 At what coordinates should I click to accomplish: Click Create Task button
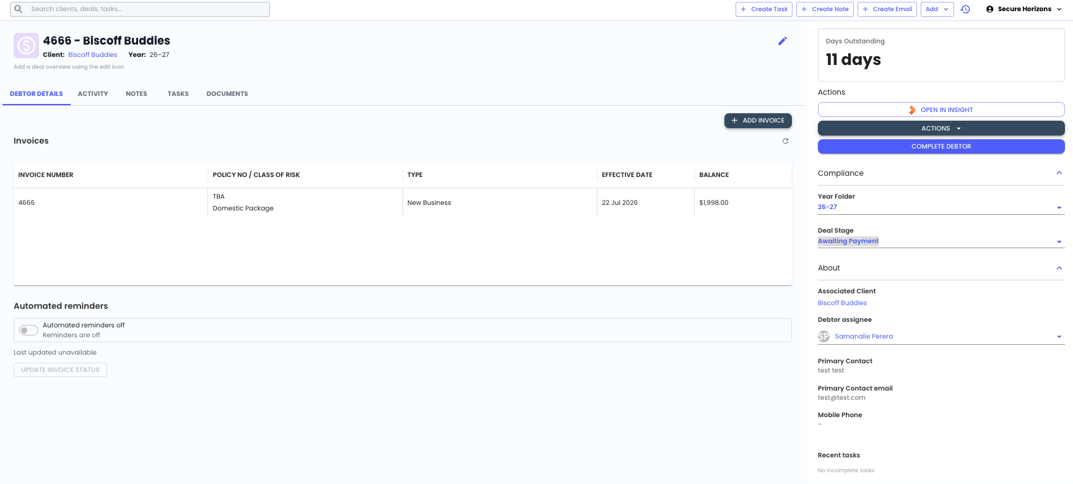tap(764, 9)
